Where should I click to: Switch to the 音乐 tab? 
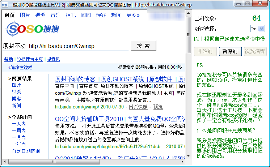point(55,15)
